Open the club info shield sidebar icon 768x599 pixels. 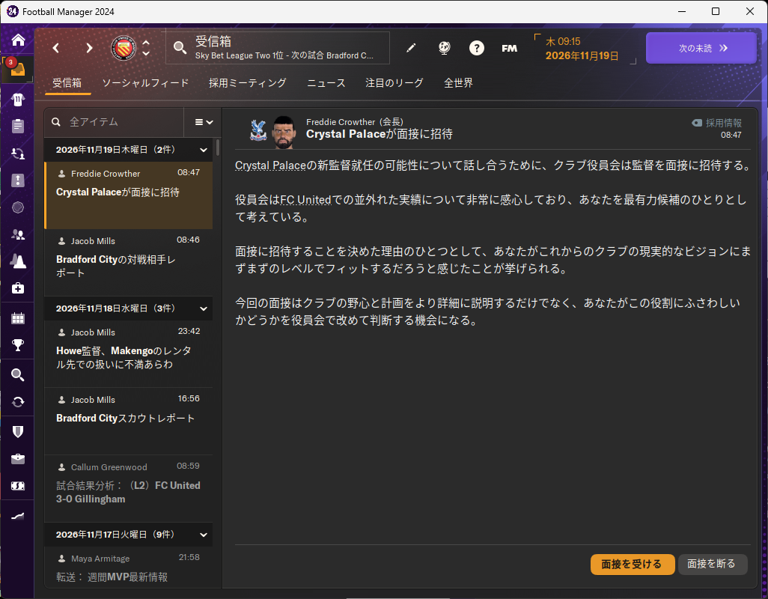pyautogui.click(x=18, y=431)
